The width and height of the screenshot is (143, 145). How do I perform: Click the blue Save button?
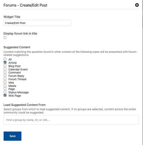coord(12,136)
